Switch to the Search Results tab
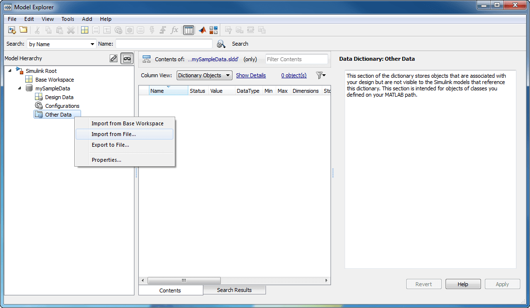Screen dimensions: 530x308 [x=234, y=290]
